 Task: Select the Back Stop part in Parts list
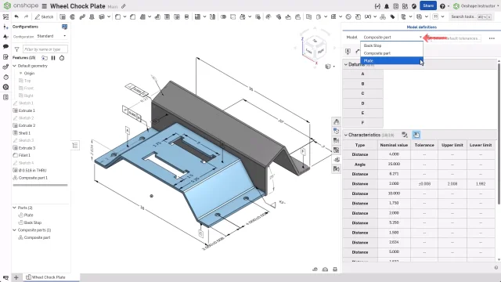(x=33, y=222)
